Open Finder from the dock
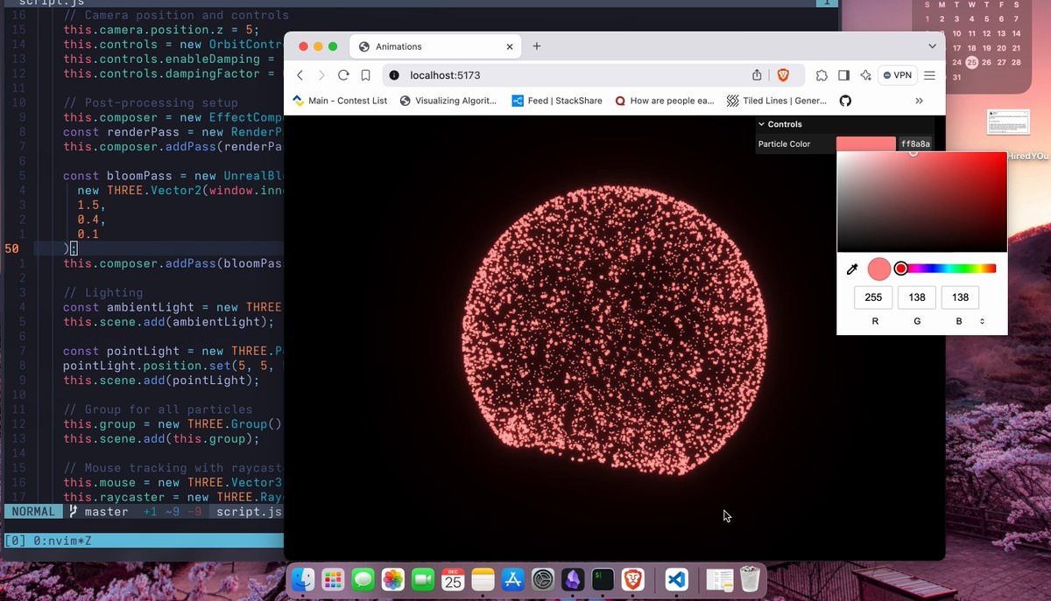 click(303, 579)
